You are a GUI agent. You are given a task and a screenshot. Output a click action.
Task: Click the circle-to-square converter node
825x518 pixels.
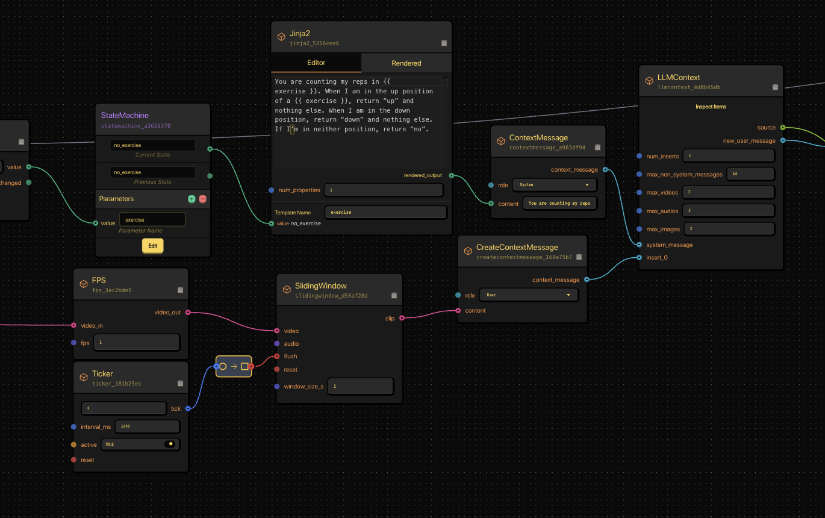click(234, 366)
